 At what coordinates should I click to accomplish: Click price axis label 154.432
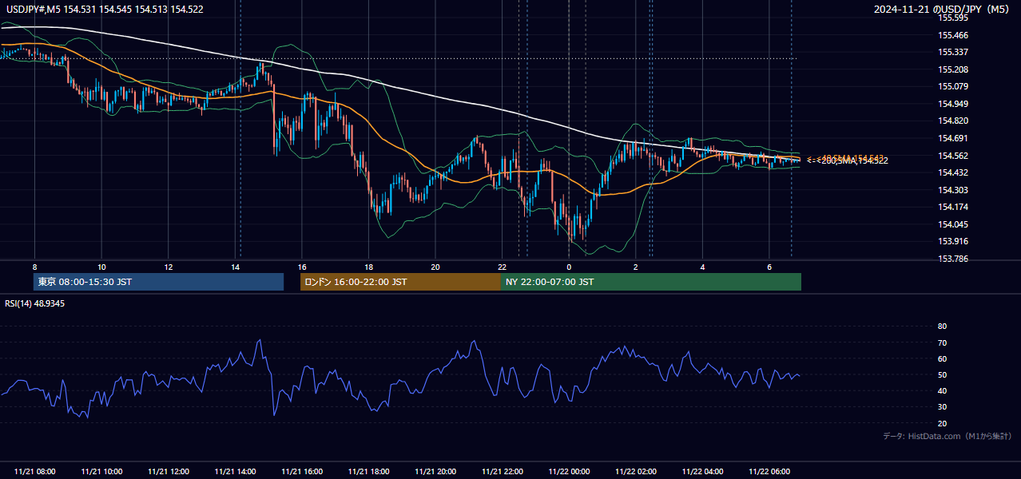[x=953, y=172]
